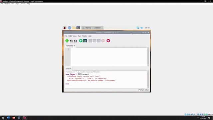Open the Windows Start menu
Viewport: 213px width, 120px height.
[3, 118]
